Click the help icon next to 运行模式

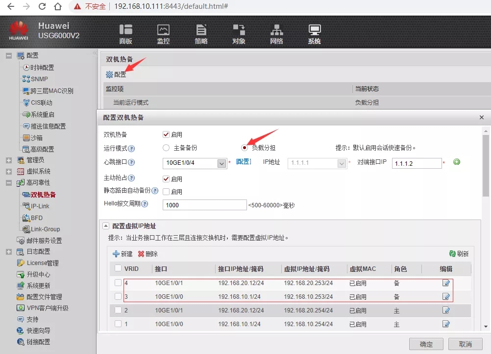pos(131,148)
